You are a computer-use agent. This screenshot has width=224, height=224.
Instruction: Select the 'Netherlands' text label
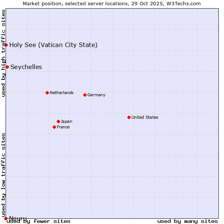pyautogui.click(x=61, y=93)
